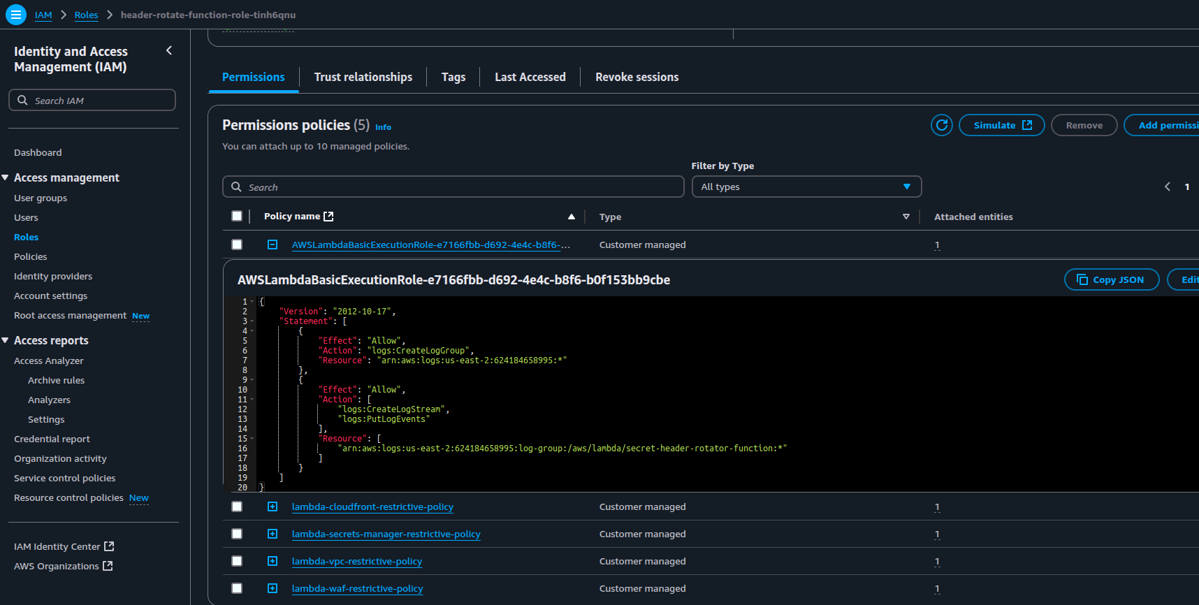Open Organization activity in the sidebar
Image resolution: width=1199 pixels, height=605 pixels.
61,458
